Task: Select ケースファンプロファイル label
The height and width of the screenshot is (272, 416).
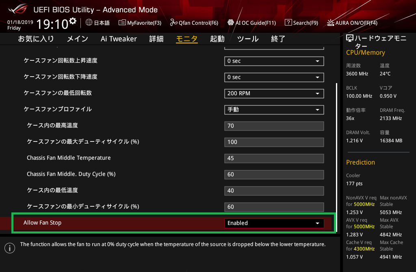Action: pos(58,109)
